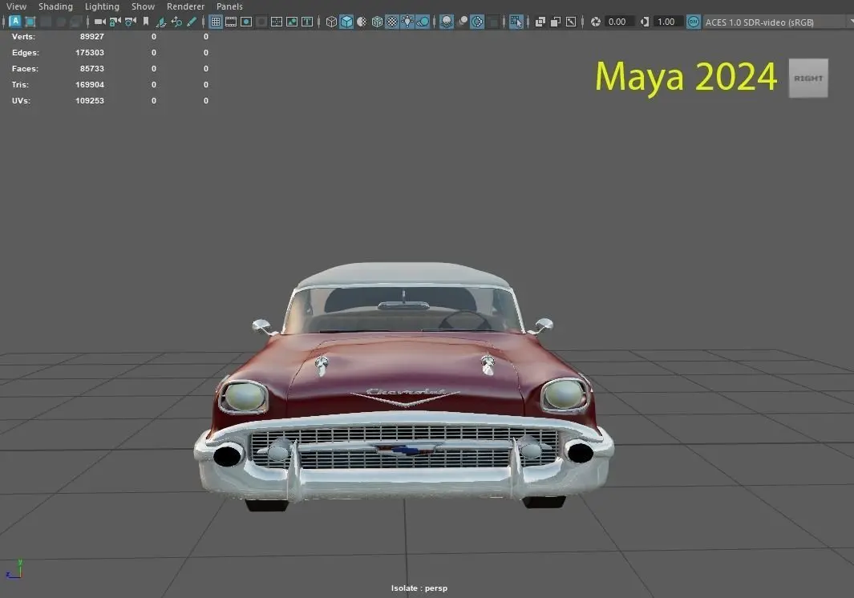Click the ViewCube RIGHT face
The height and width of the screenshot is (598, 854).
pyautogui.click(x=808, y=79)
